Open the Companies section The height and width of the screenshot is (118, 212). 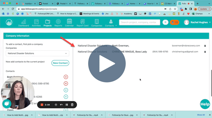click(x=97, y=23)
